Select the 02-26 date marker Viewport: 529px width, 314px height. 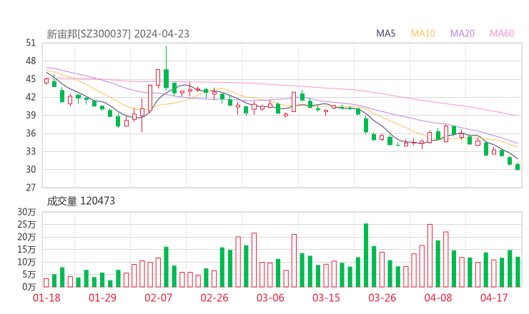(214, 298)
